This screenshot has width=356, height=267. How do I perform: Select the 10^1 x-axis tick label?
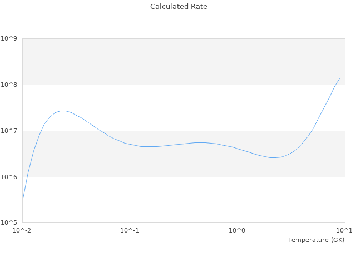344,230
